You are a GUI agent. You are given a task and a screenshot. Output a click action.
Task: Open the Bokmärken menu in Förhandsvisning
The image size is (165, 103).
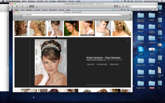coord(62,1)
